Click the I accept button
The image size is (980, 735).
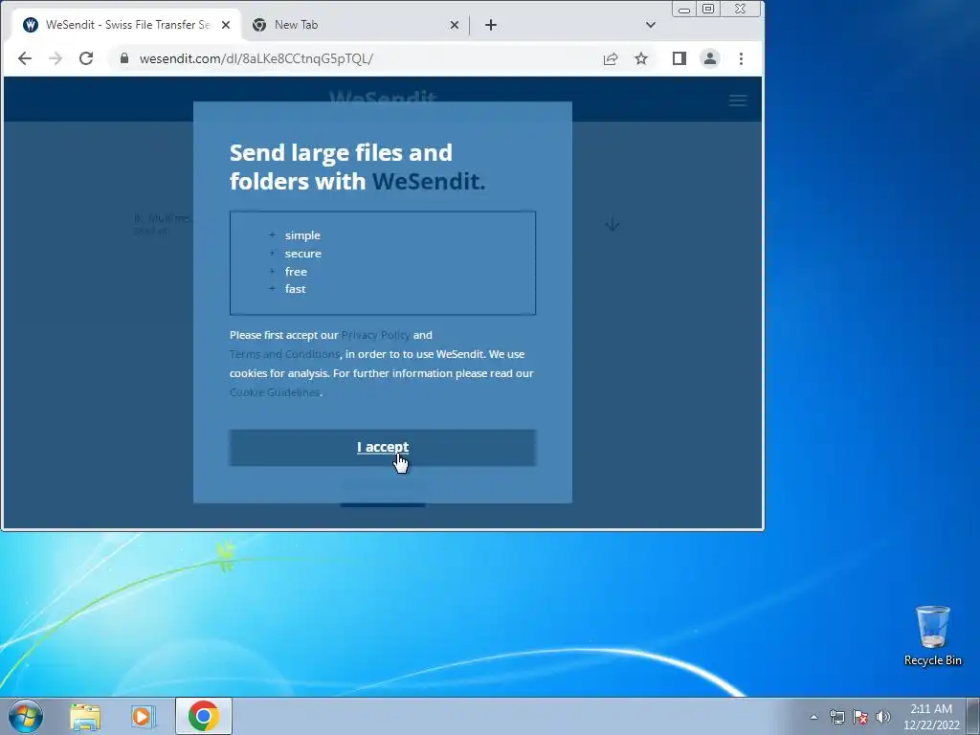click(383, 448)
